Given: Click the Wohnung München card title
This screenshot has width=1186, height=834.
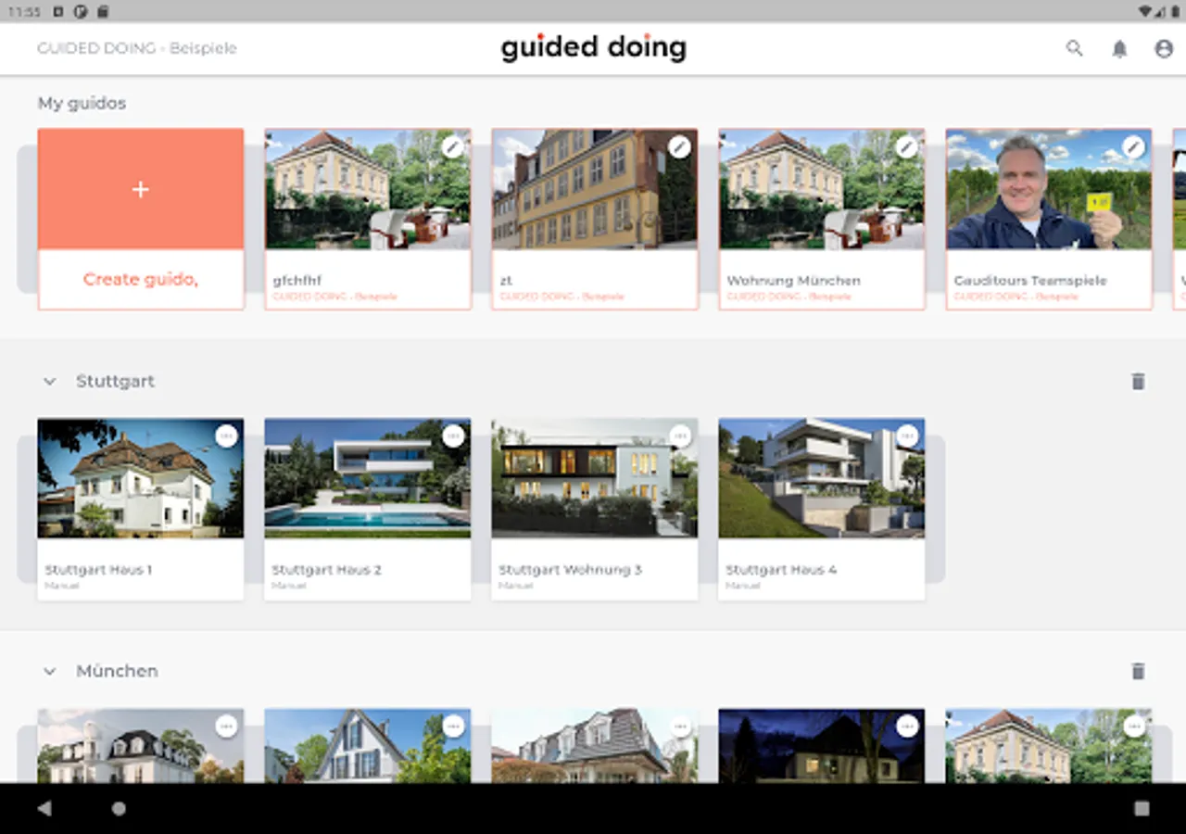Looking at the screenshot, I should click(x=794, y=280).
